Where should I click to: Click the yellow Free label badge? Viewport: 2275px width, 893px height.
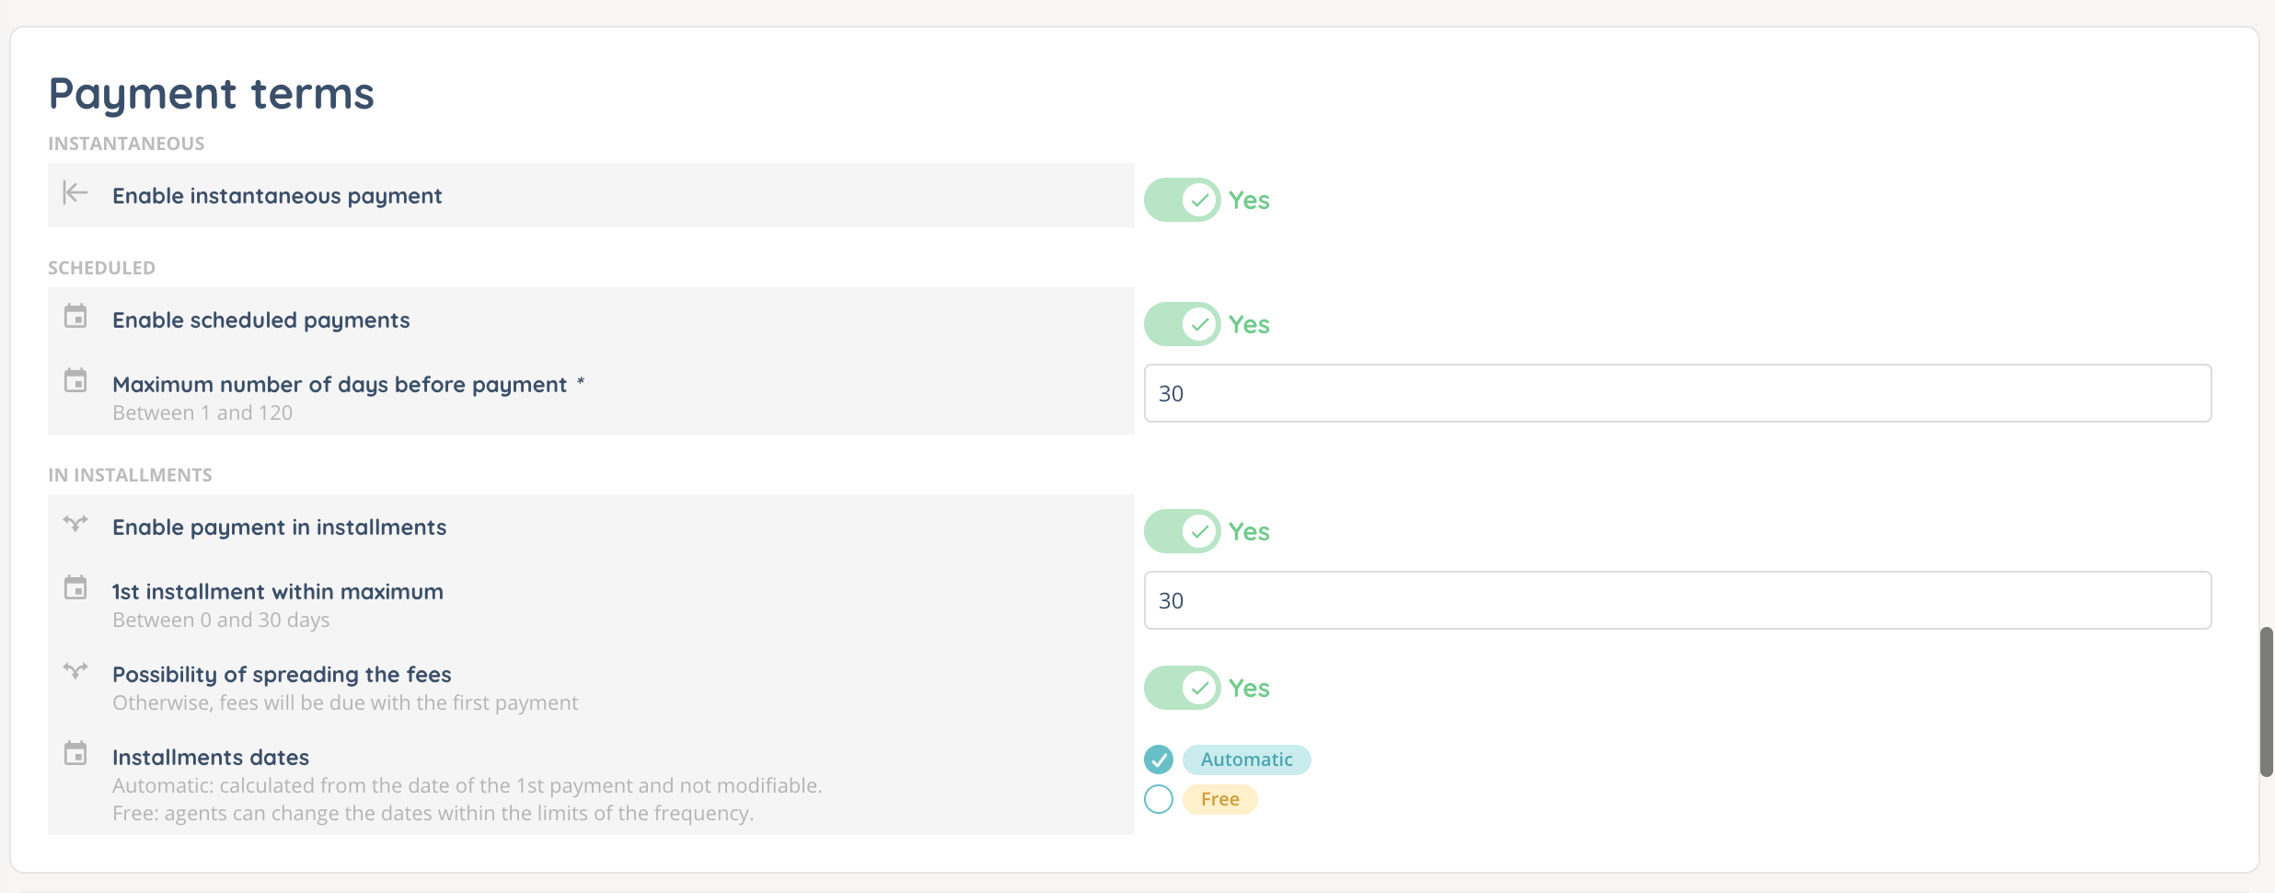[1219, 799]
